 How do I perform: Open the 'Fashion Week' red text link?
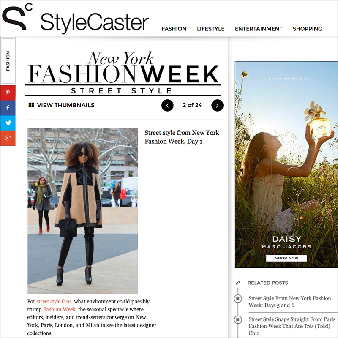pyautogui.click(x=59, y=309)
